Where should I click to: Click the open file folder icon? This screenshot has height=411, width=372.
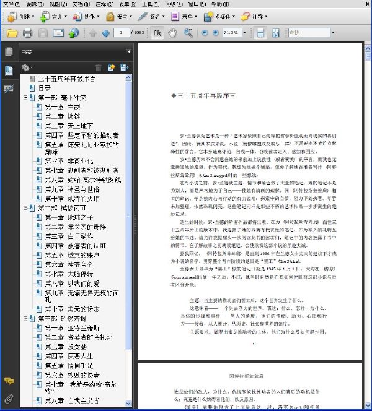[x=12, y=33]
